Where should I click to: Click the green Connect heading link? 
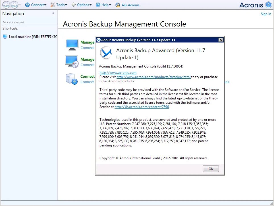[x=88, y=76]
